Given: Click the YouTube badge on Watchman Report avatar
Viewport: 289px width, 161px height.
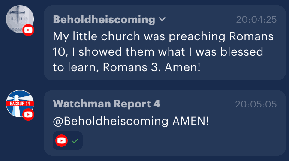Looking at the screenshot, I should (x=28, y=114).
